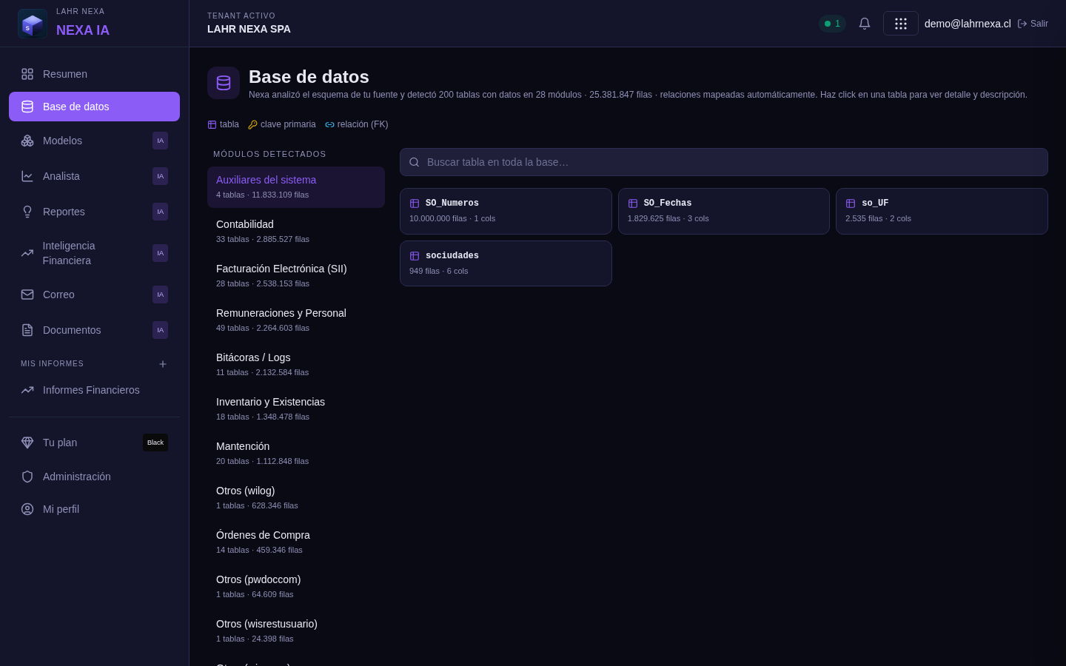Open the sociudades table card
1066x666 pixels.
pyautogui.click(x=506, y=263)
